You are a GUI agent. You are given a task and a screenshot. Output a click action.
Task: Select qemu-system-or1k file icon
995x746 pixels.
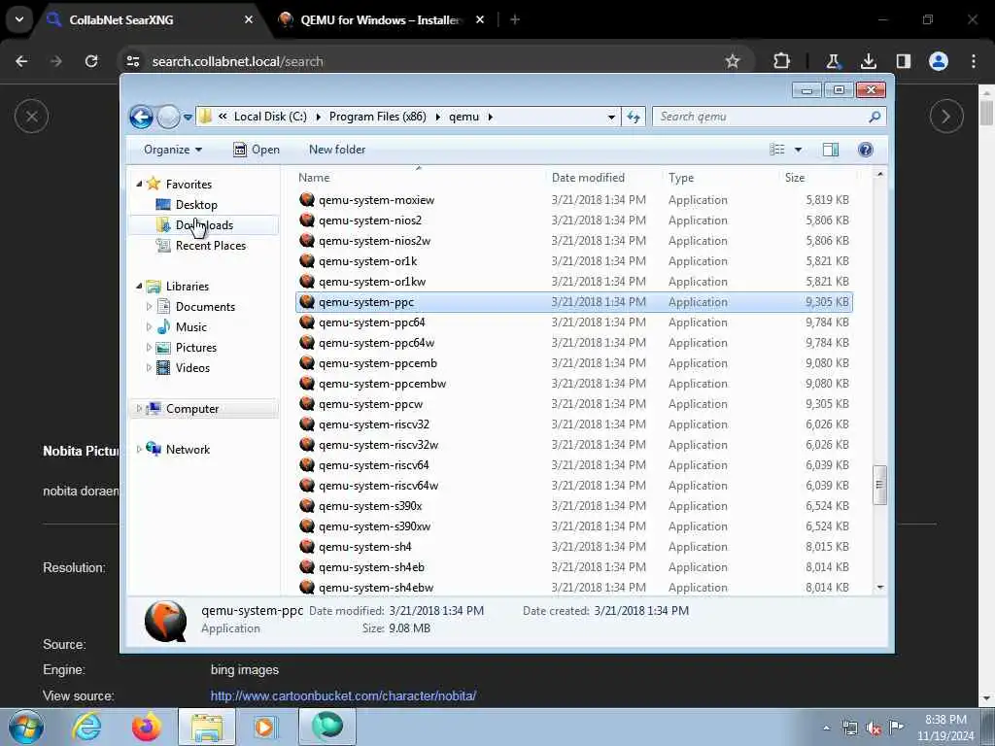[307, 260]
